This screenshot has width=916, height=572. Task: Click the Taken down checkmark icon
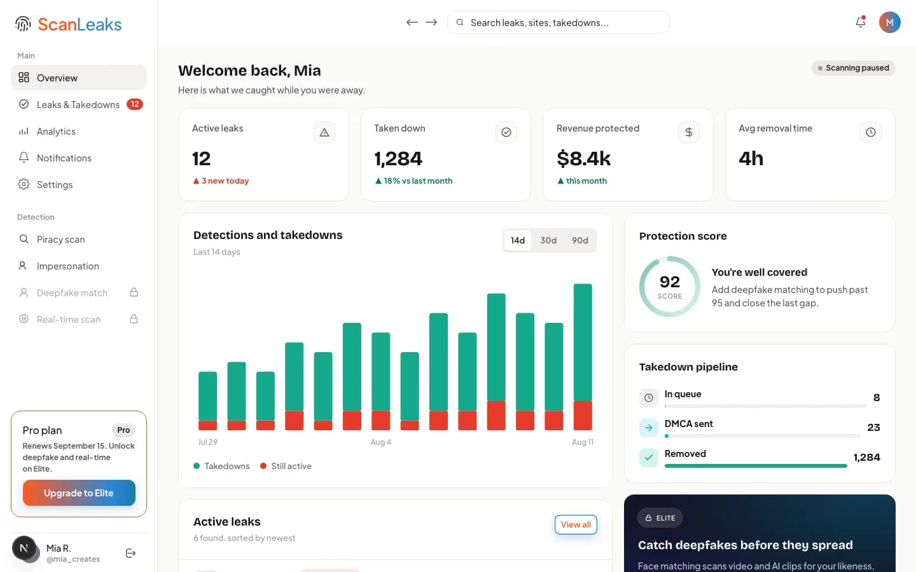[506, 132]
